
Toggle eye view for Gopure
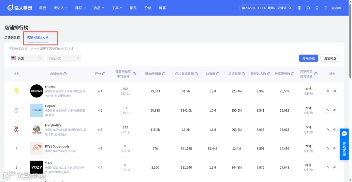(x=334, y=110)
